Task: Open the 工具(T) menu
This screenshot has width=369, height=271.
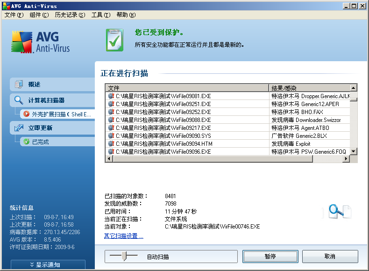Action: [101, 15]
